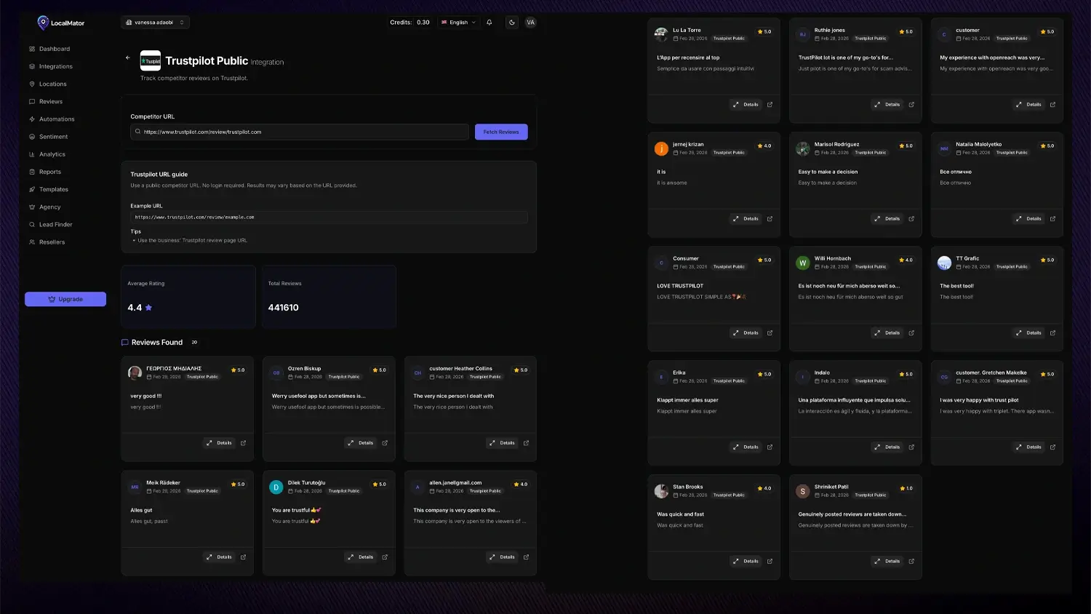Open Details on jernej krizan review
The image size is (1091, 614).
click(x=746, y=219)
